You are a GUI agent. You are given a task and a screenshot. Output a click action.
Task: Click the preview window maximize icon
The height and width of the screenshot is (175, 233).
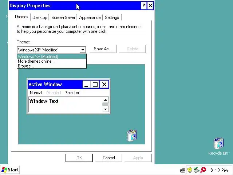point(95,85)
